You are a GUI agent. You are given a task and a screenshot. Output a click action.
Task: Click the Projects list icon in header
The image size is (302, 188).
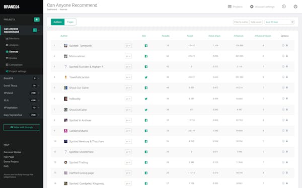230,7
